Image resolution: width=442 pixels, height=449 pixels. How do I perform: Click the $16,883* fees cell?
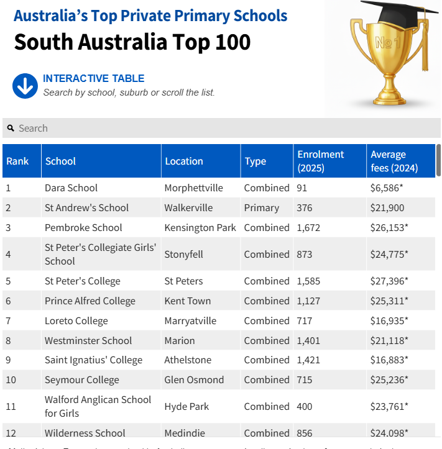[401, 360]
